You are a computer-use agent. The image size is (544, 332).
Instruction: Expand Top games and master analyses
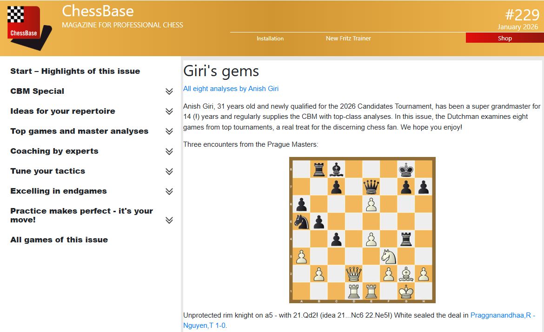169,131
